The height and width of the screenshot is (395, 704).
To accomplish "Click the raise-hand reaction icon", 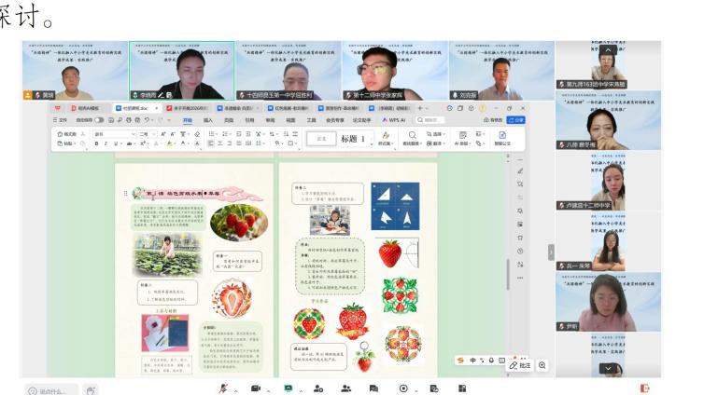I will coord(91,390).
